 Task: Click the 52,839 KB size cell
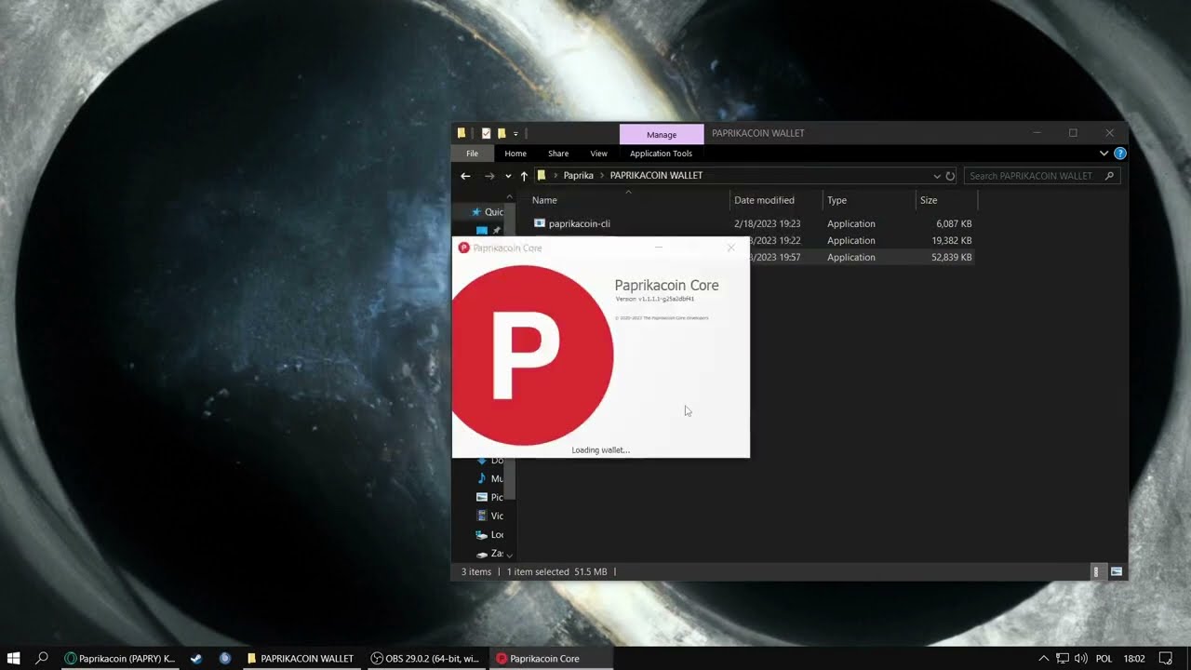click(951, 258)
